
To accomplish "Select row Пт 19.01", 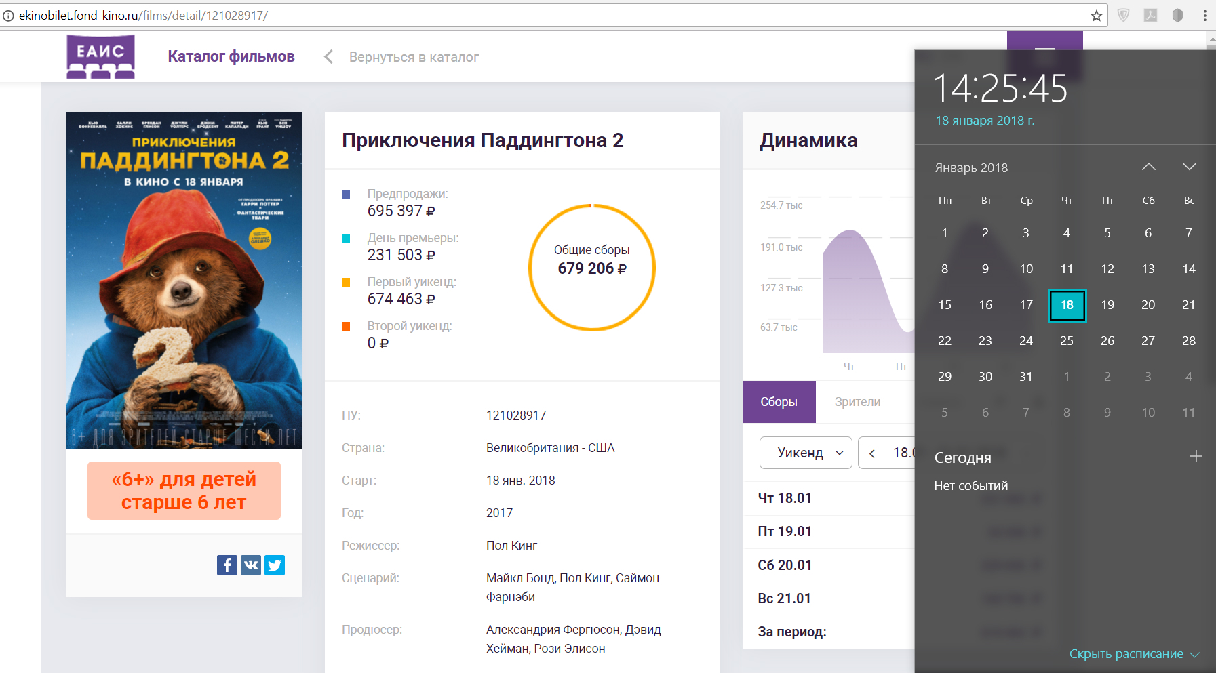I will pos(829,531).
